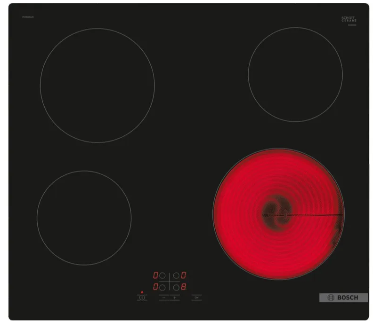Click the bottom-left zone heat level display

pyautogui.click(x=154, y=286)
